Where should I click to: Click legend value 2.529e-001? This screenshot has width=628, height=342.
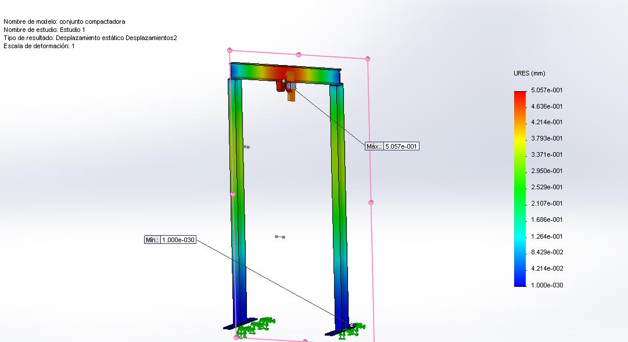(547, 187)
